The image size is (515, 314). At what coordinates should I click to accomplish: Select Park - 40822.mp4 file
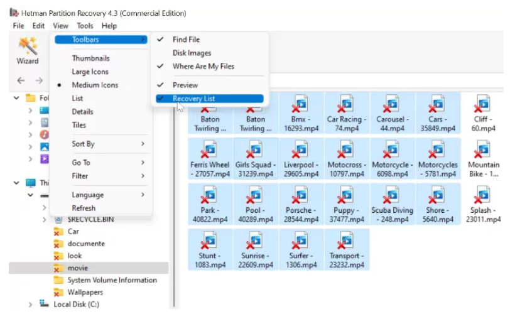pos(210,204)
